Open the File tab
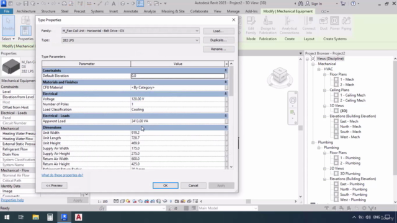Image resolution: width=397 pixels, height=223 pixels. (7, 11)
